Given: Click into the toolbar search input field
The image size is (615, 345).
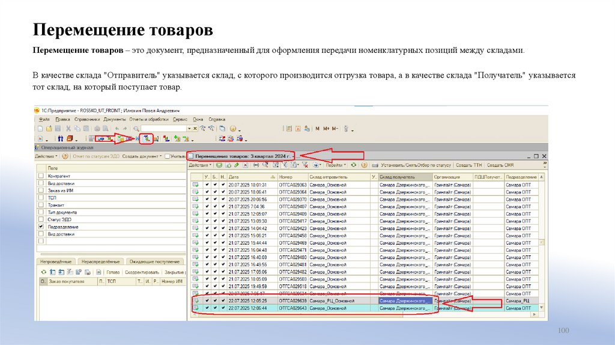Looking at the screenshot, I should coord(163,129).
